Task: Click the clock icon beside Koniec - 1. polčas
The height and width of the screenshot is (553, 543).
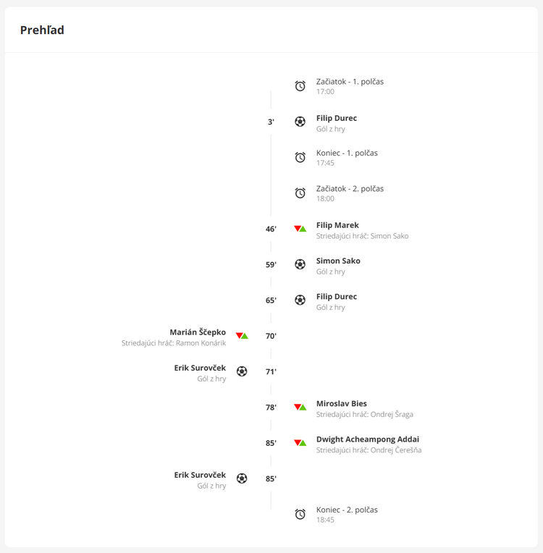Action: coord(300,157)
